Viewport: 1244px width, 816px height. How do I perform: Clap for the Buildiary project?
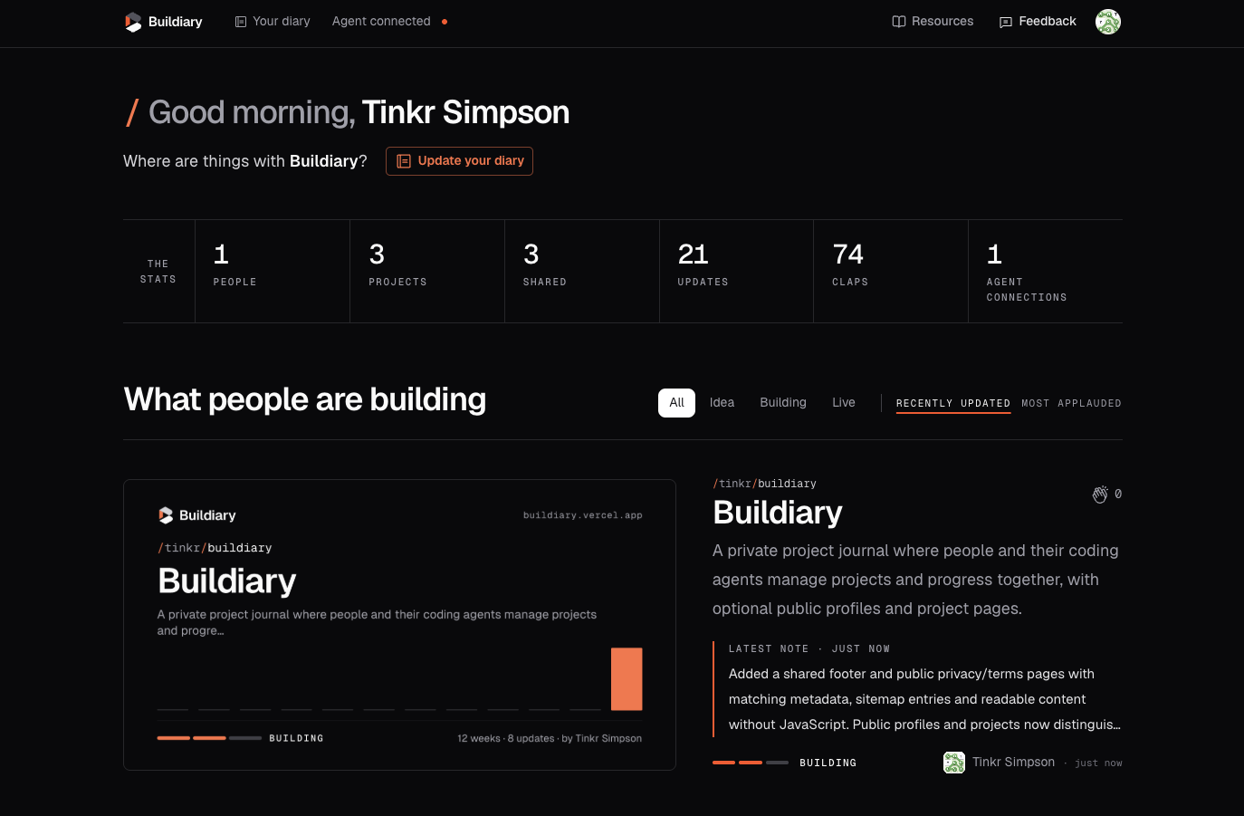[x=1106, y=494]
